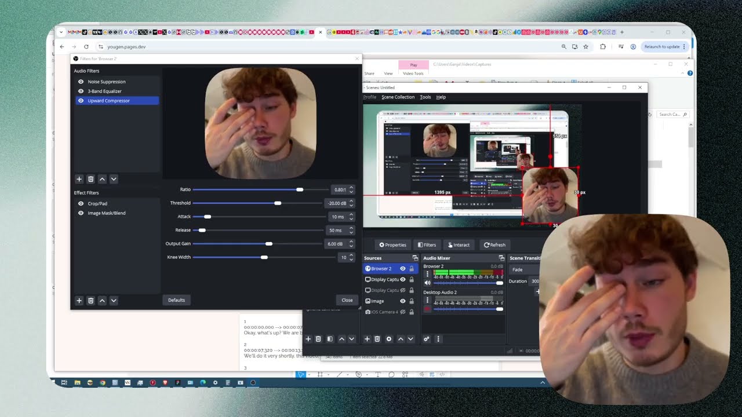
Task: Click Interact button in source toolbar
Action: pos(459,245)
